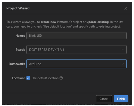Click the Project Wizard title text
This screenshot has height=106, width=134.
tap(18, 8)
